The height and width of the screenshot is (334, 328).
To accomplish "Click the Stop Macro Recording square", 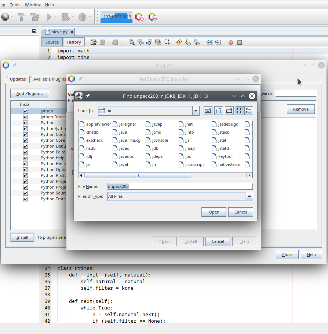I will 240,42.
